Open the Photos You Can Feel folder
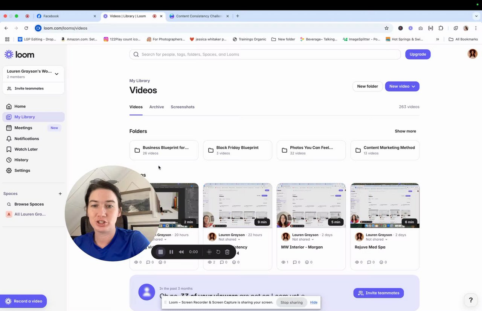Screen dimensions: 482x311 point(311,150)
